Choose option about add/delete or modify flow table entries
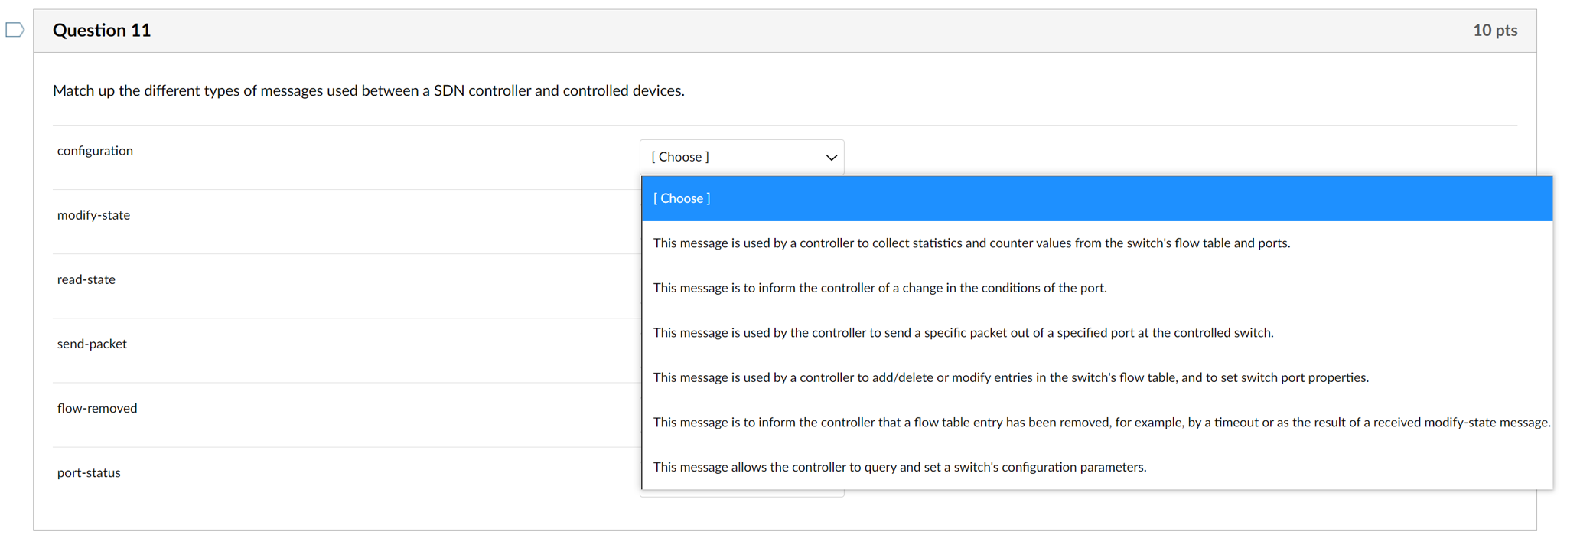This screenshot has height=555, width=1580. [1096, 377]
